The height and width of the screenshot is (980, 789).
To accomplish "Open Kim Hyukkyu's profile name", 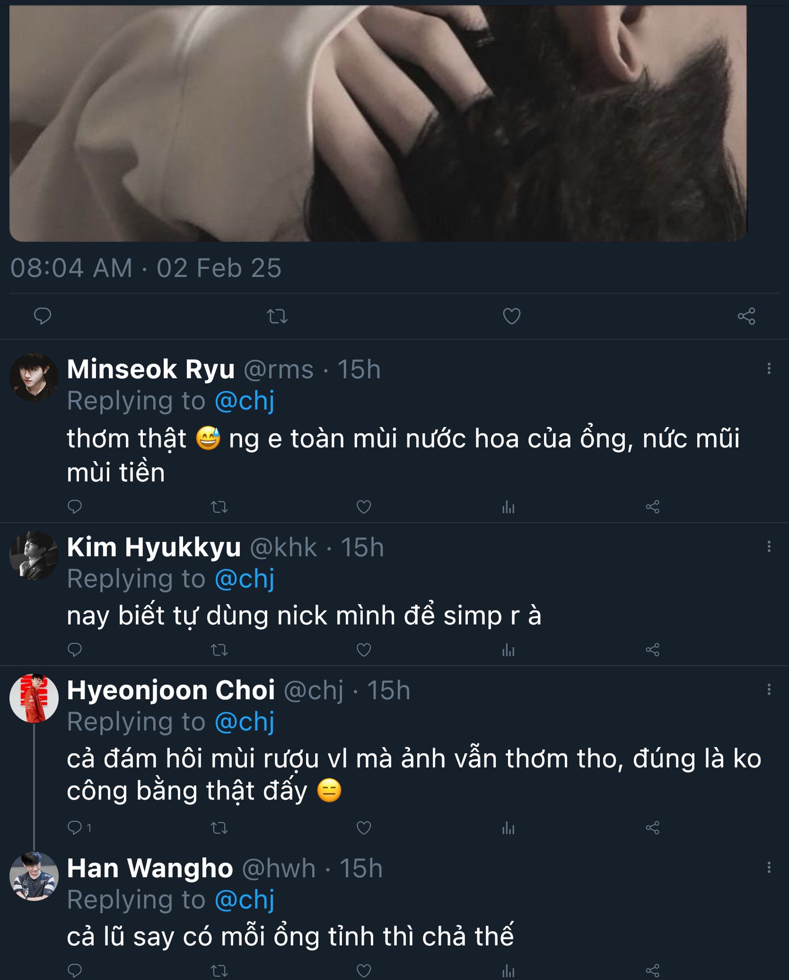I will click(154, 548).
